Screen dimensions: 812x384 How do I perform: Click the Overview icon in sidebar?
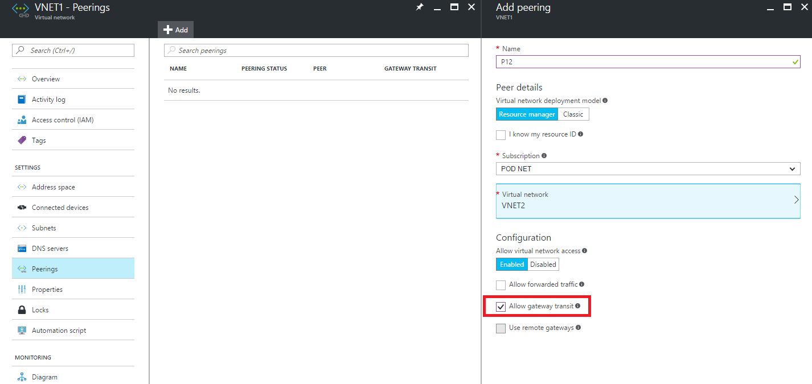click(x=22, y=79)
